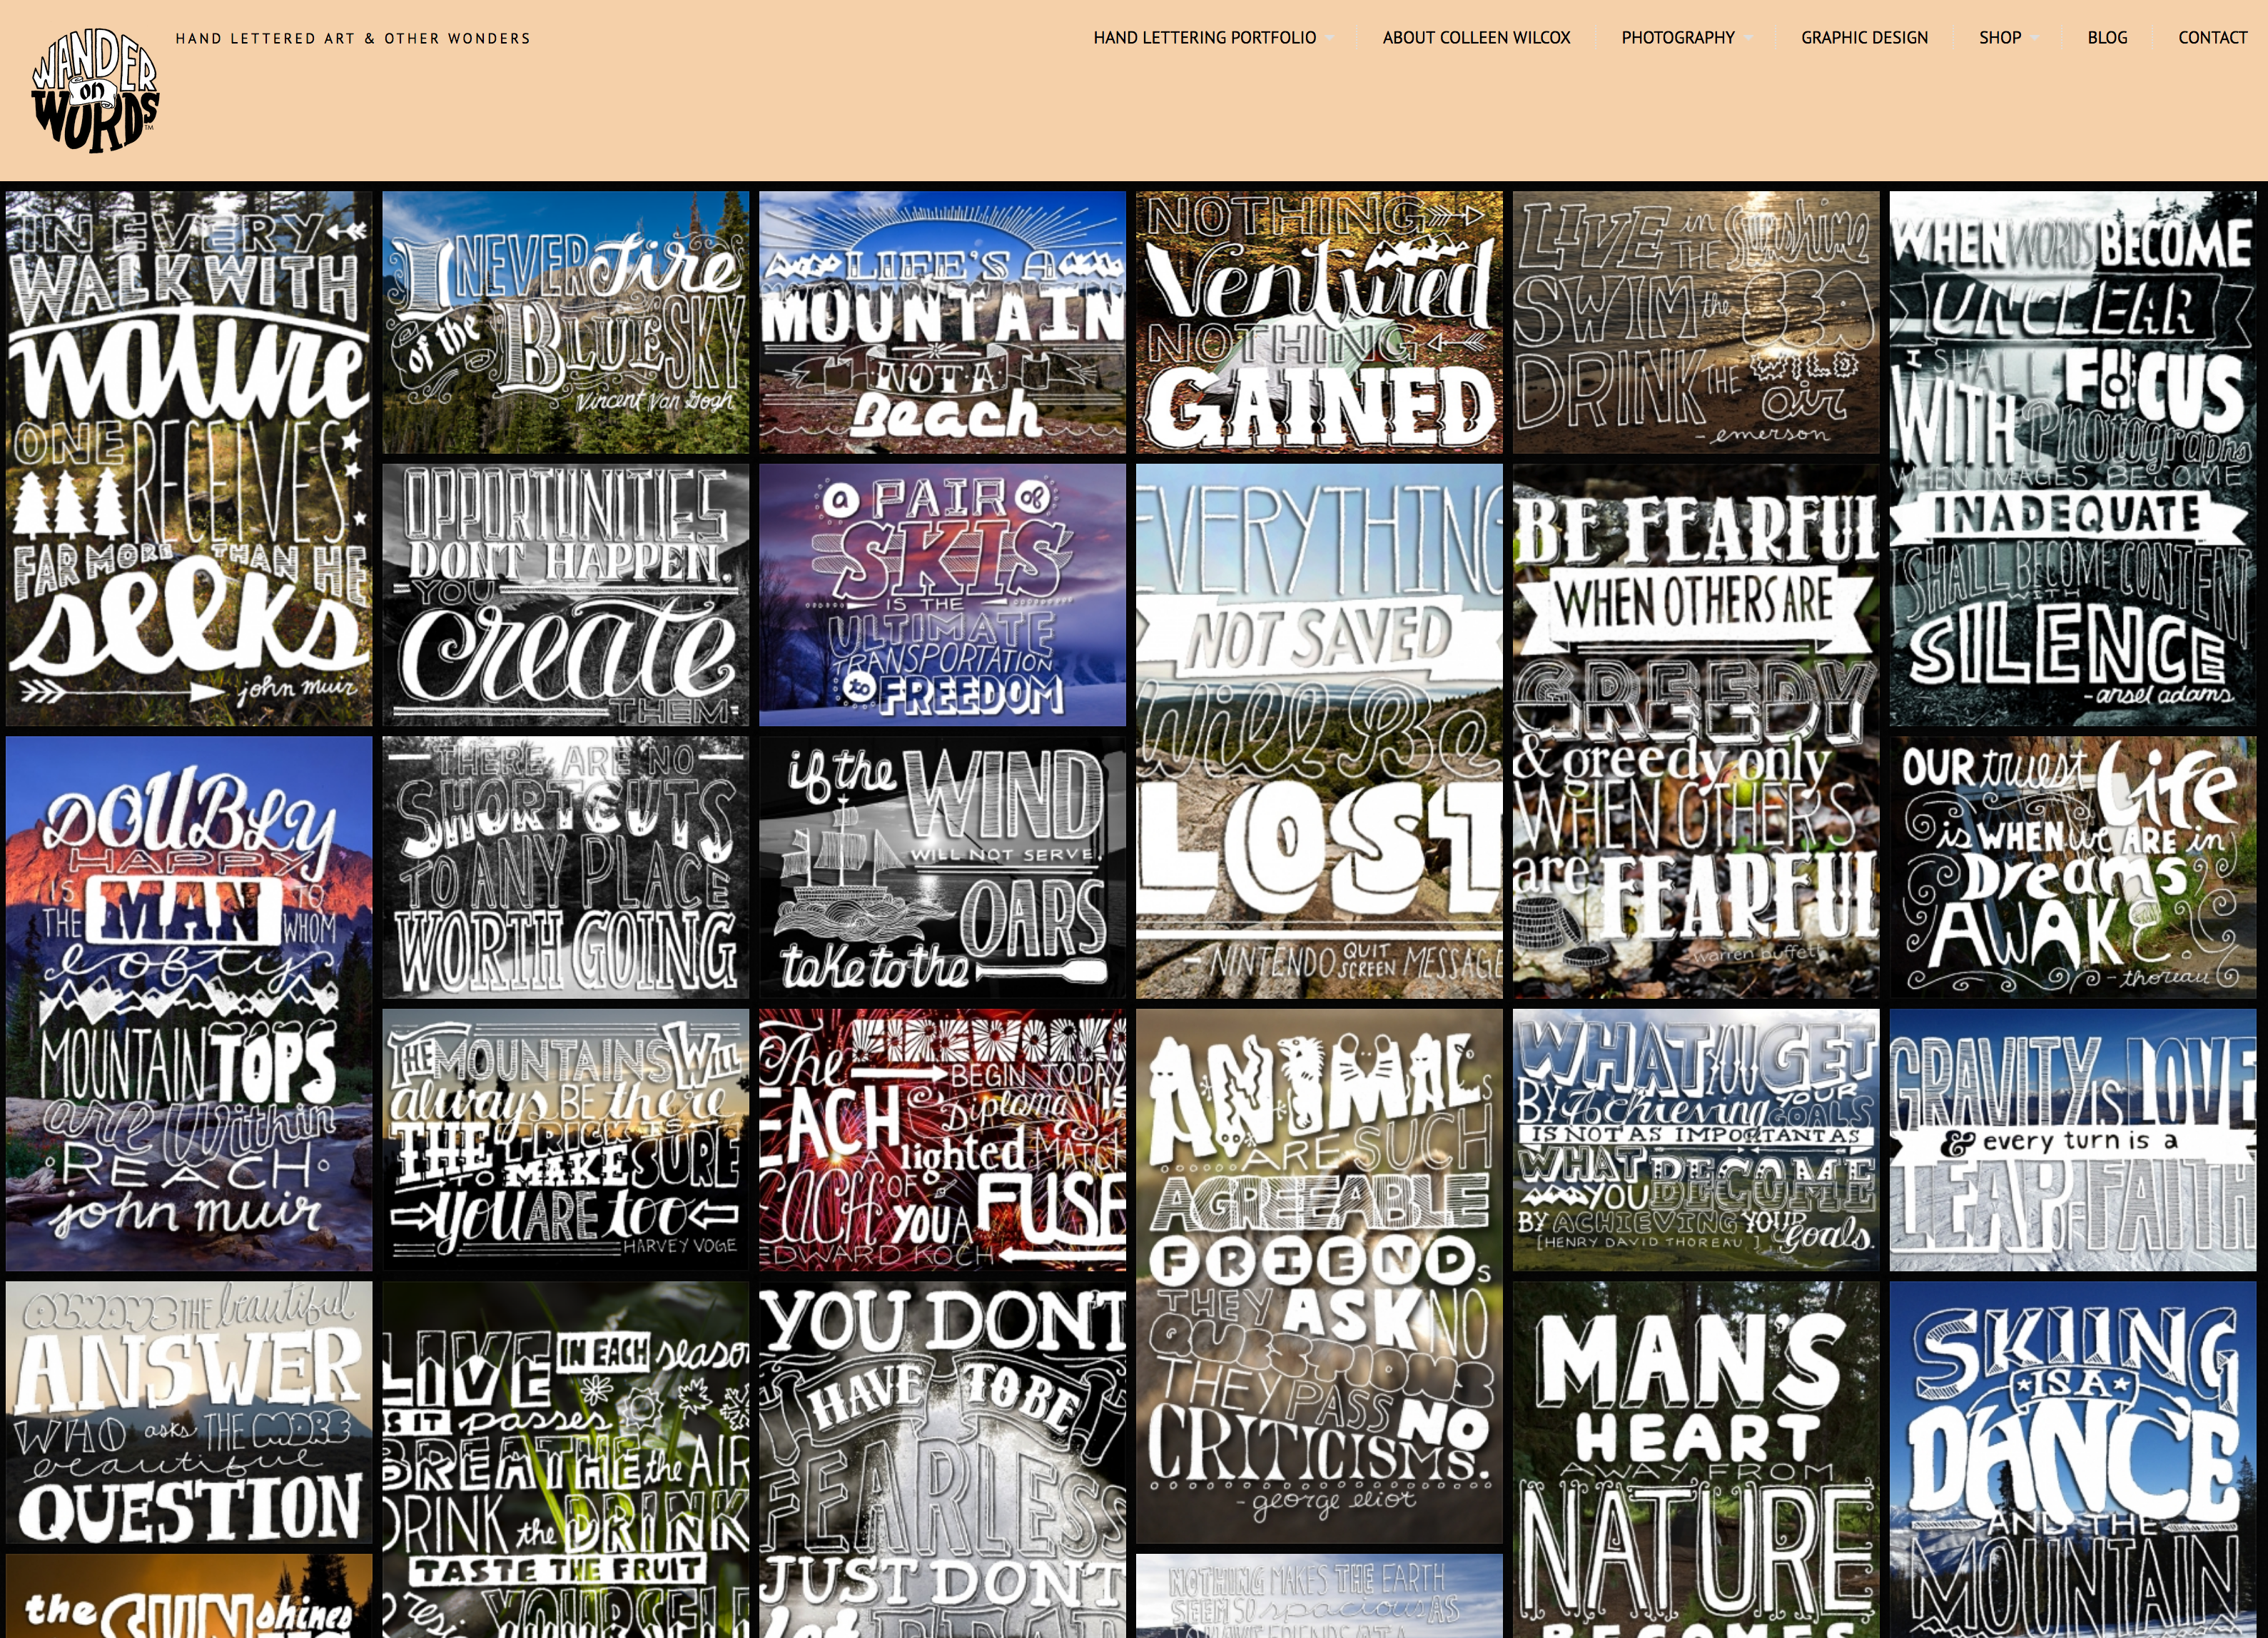
Task: Open the Contact page
Action: pos(2212,38)
